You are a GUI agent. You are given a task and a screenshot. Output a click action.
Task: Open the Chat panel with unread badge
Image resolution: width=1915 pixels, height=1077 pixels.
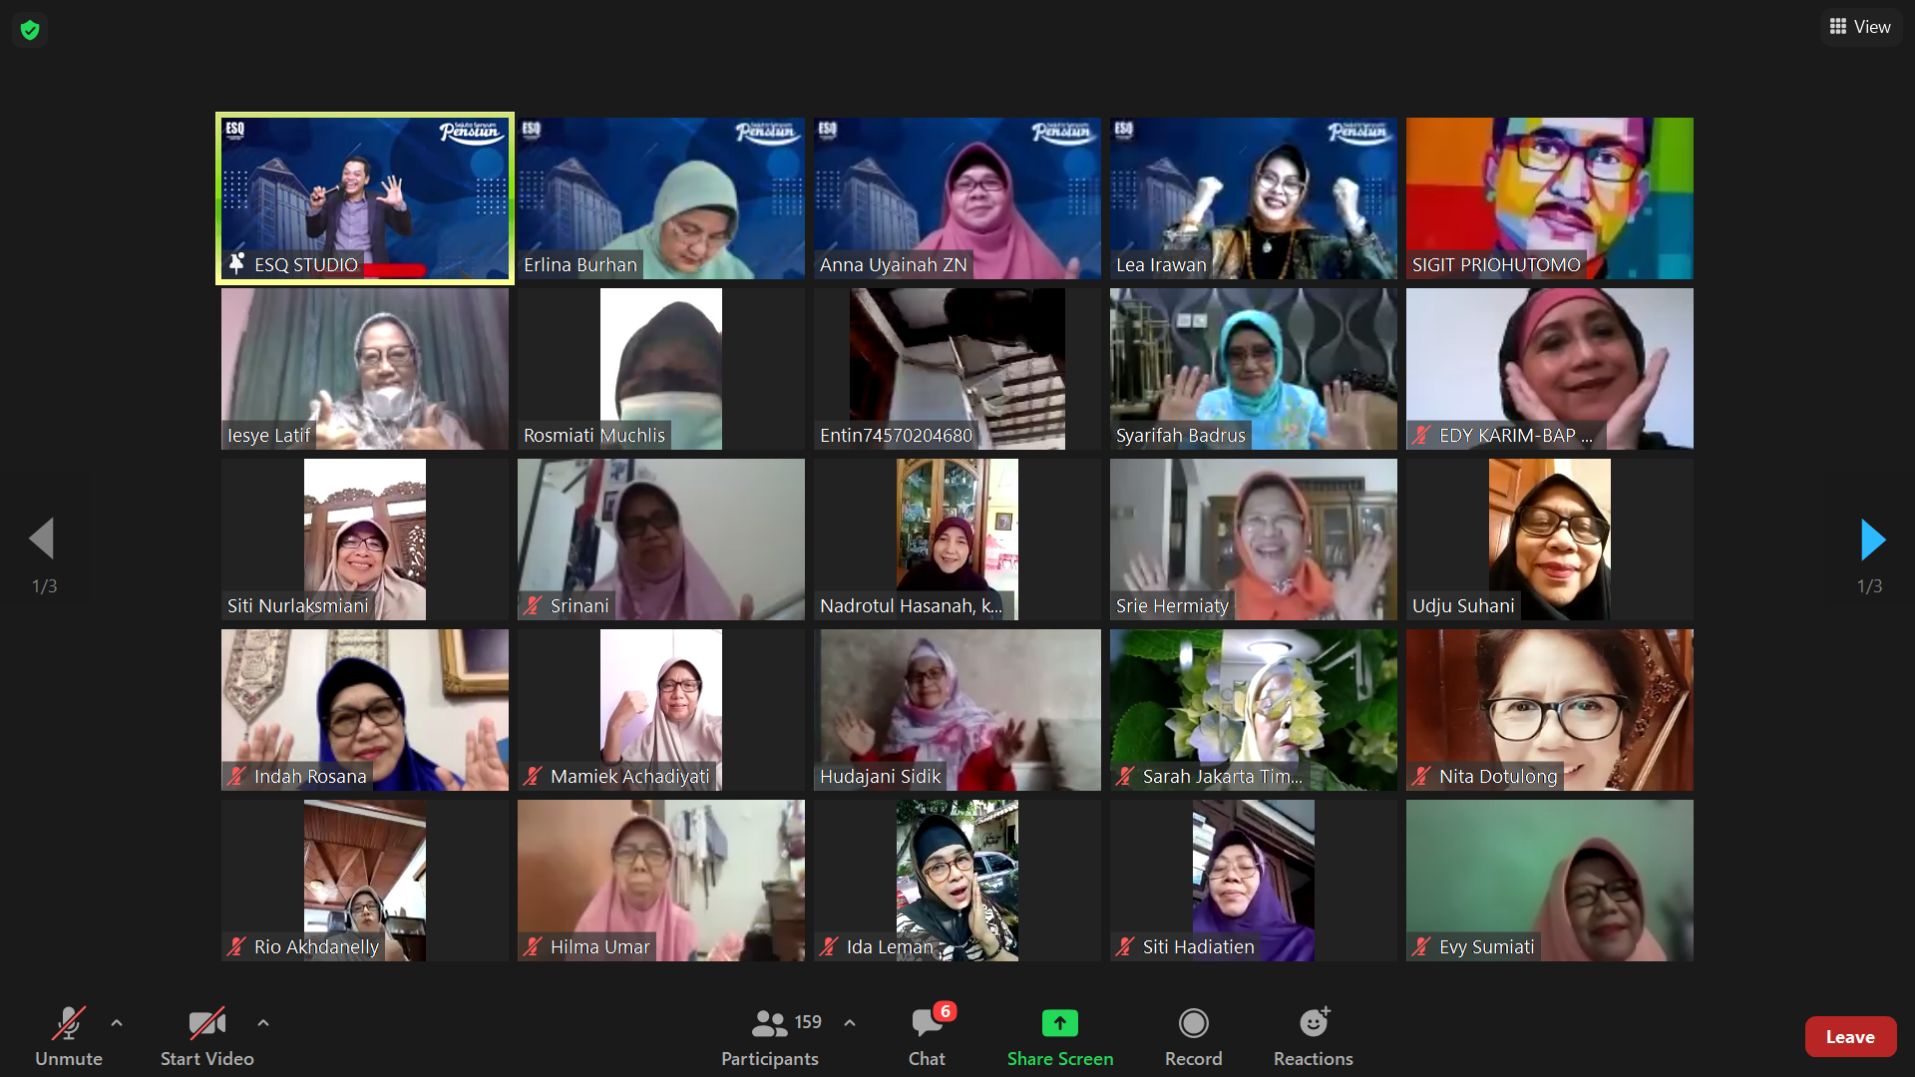(x=927, y=1023)
